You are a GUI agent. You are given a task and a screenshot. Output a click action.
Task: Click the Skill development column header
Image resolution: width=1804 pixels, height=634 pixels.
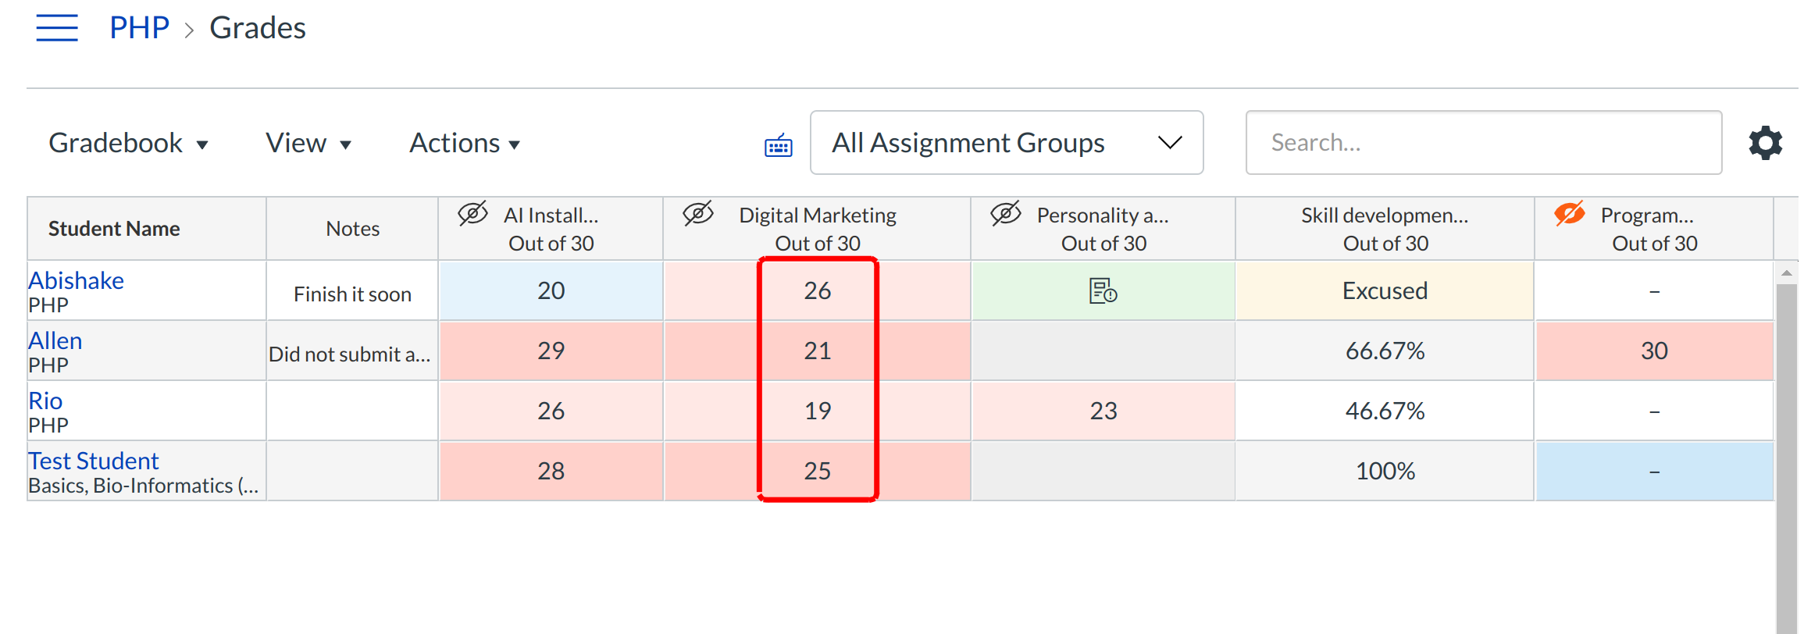point(1384,228)
